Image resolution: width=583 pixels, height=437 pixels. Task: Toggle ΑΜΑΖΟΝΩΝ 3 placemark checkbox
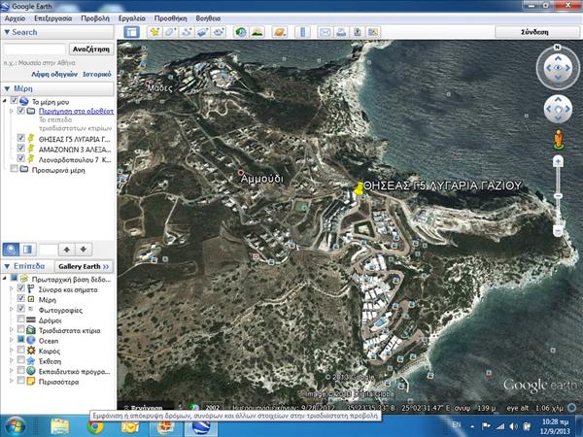21,149
